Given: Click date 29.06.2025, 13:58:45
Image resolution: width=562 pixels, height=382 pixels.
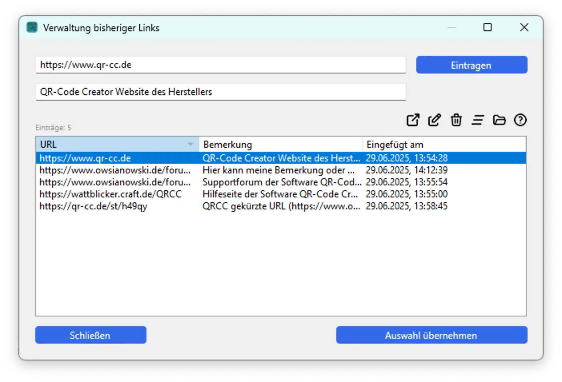Looking at the screenshot, I should click(x=407, y=206).
